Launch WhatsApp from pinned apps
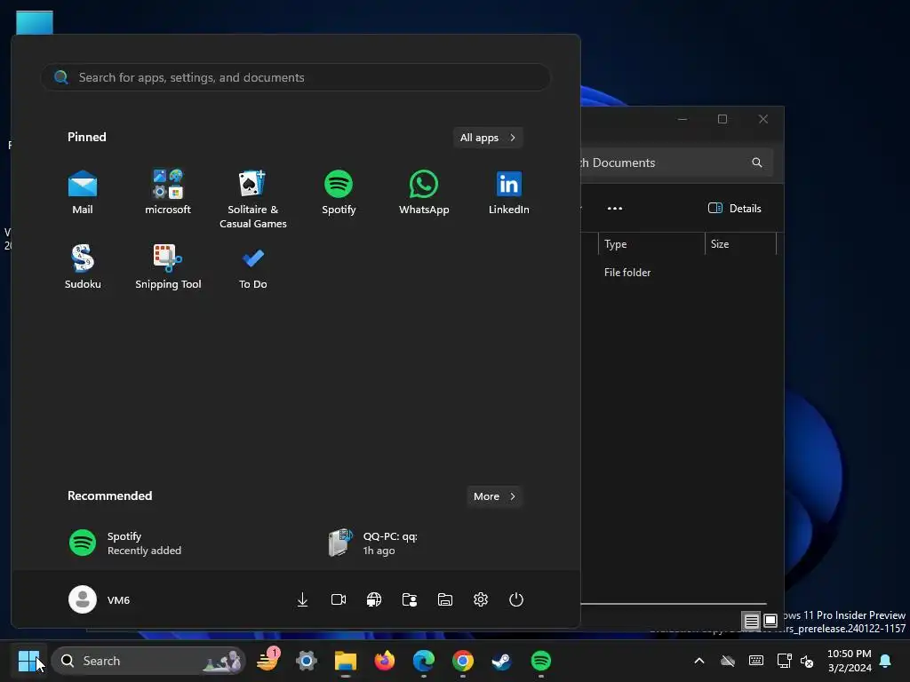Viewport: 910px width, 682px height. (424, 192)
